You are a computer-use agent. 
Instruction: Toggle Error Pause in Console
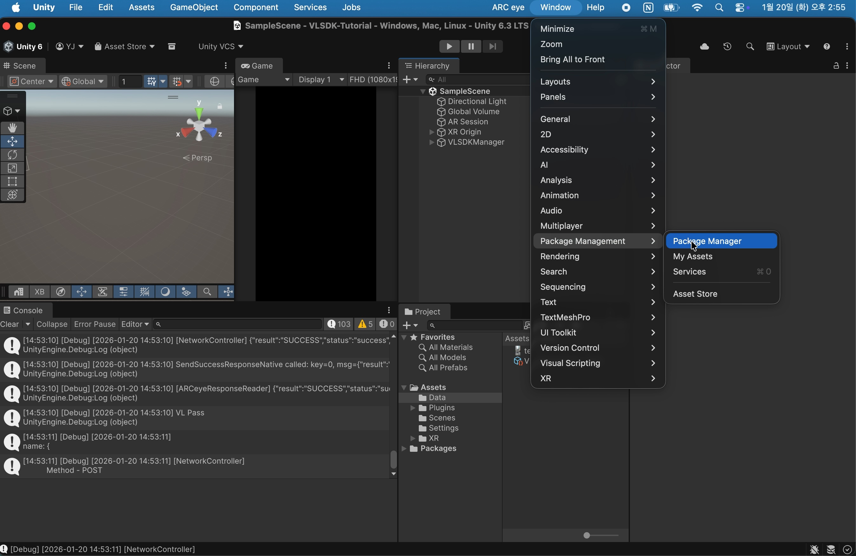tap(95, 324)
